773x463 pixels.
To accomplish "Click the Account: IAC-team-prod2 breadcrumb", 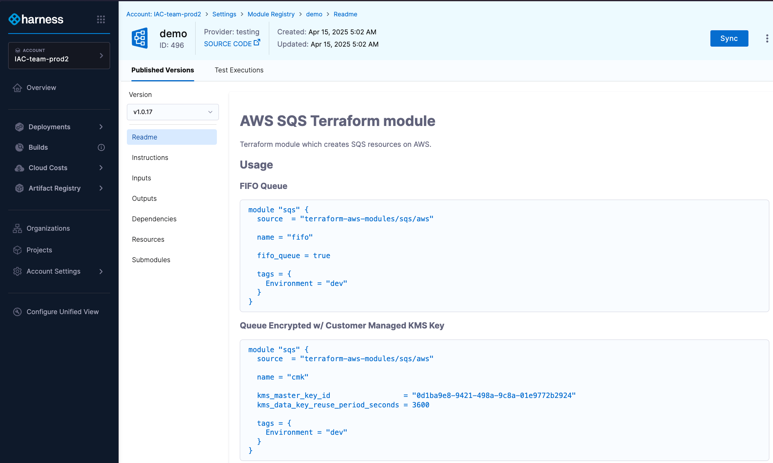I will coord(164,14).
